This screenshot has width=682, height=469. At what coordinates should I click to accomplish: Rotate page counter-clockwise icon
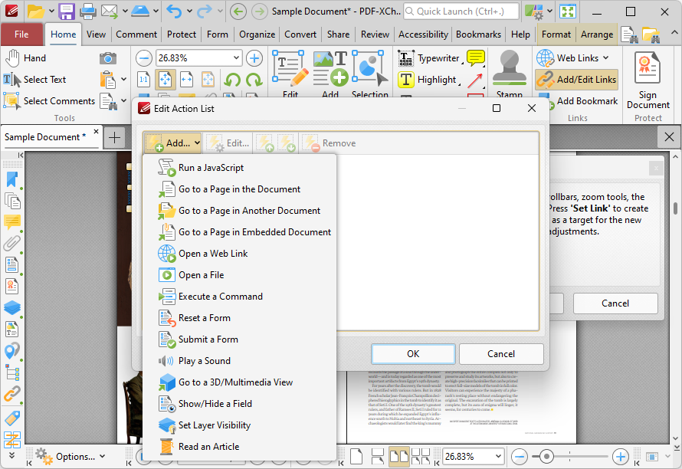tap(233, 80)
